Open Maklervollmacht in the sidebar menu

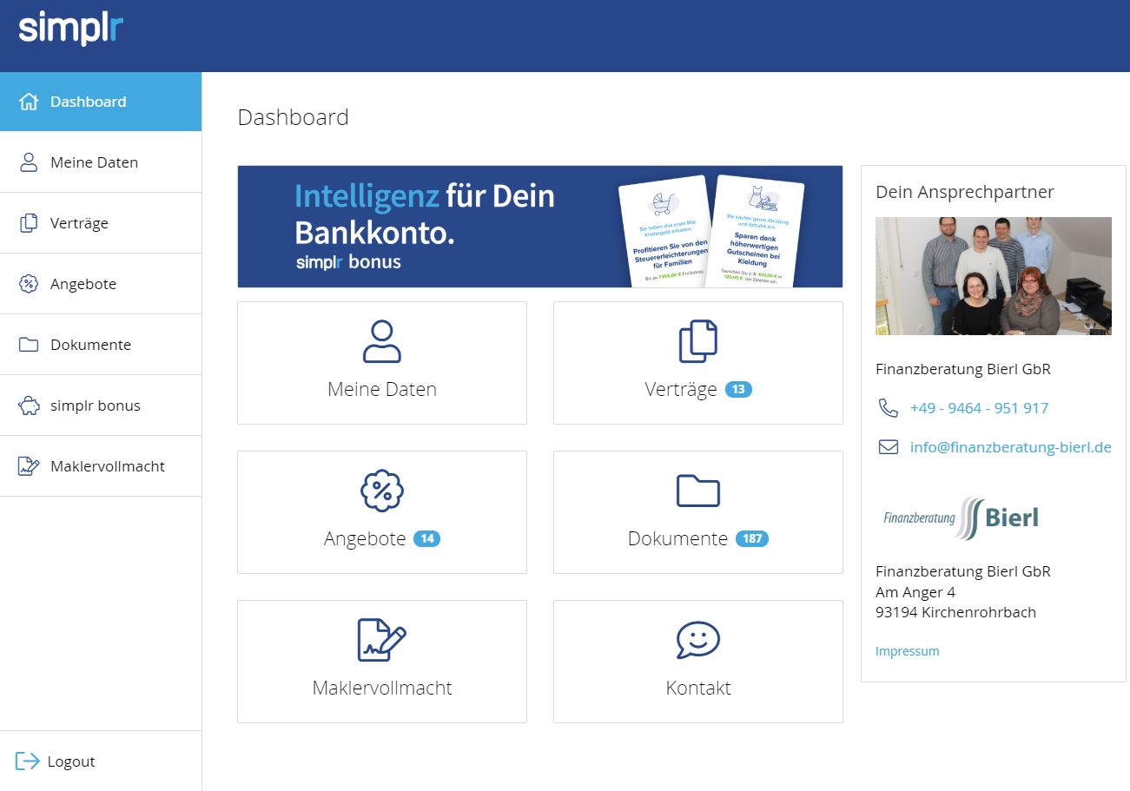[101, 466]
